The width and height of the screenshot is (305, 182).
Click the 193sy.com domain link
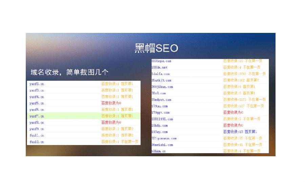click(159, 132)
